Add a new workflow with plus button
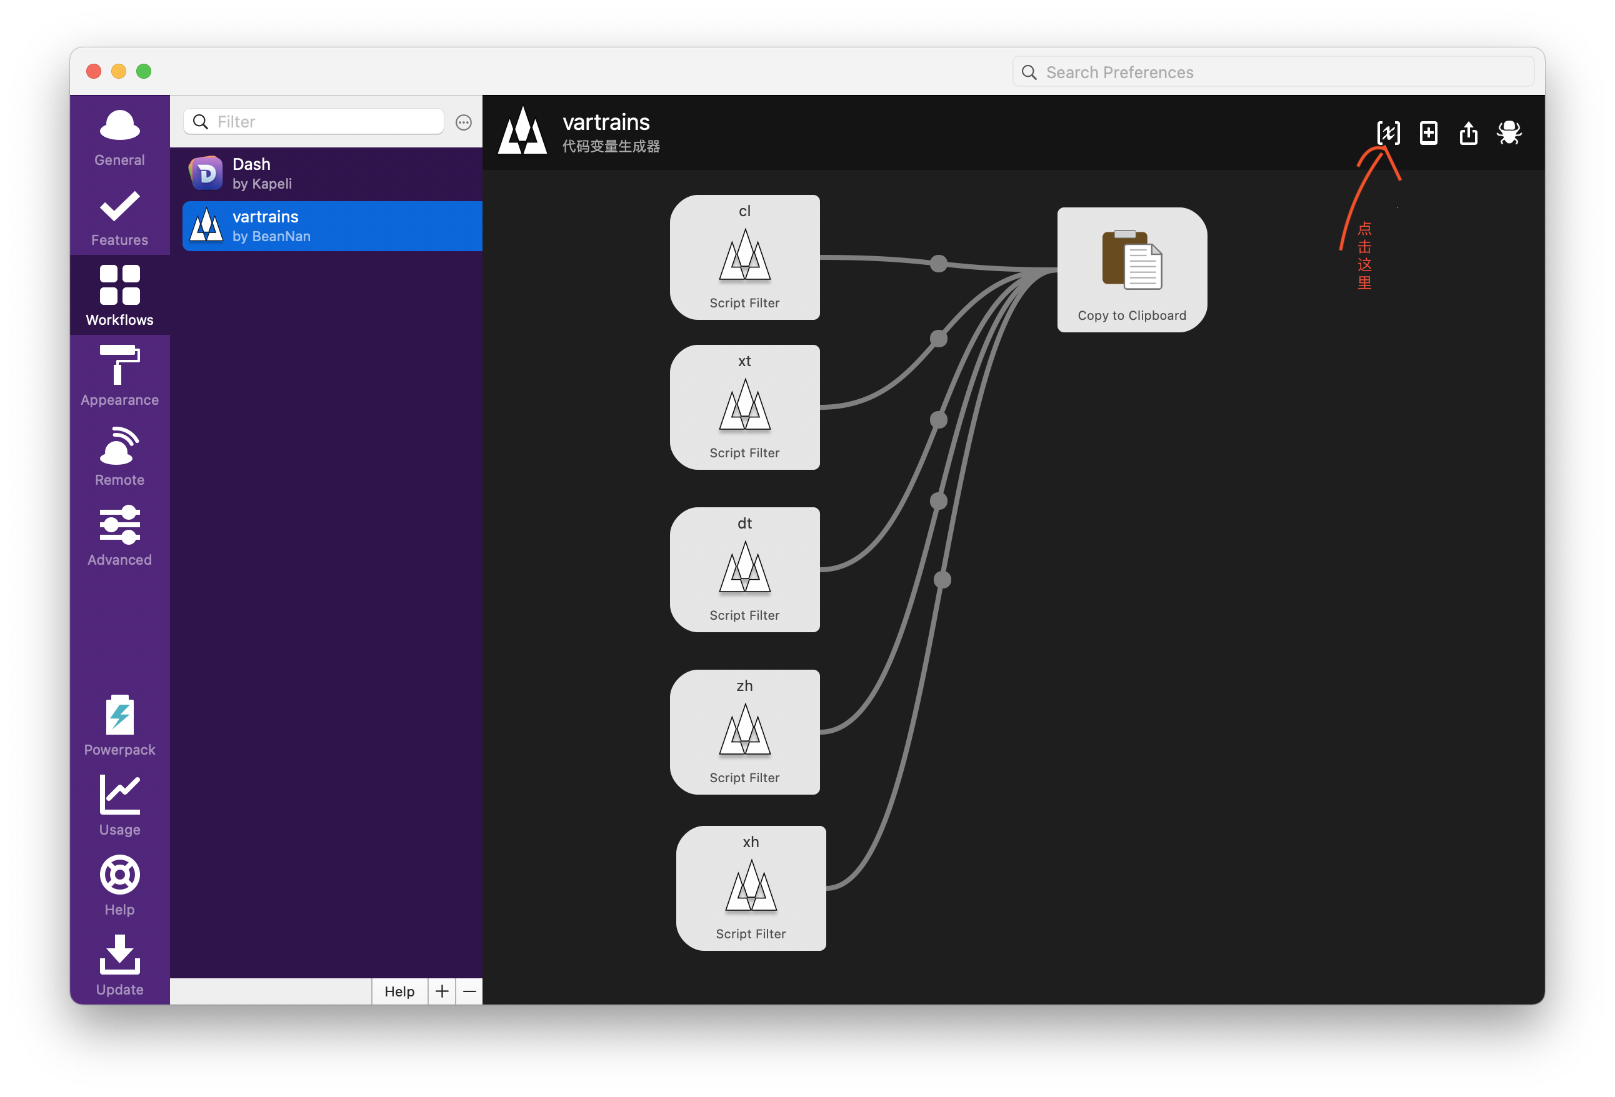 coord(442,991)
